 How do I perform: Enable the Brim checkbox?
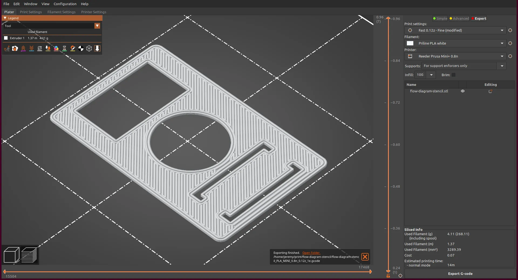(454, 75)
